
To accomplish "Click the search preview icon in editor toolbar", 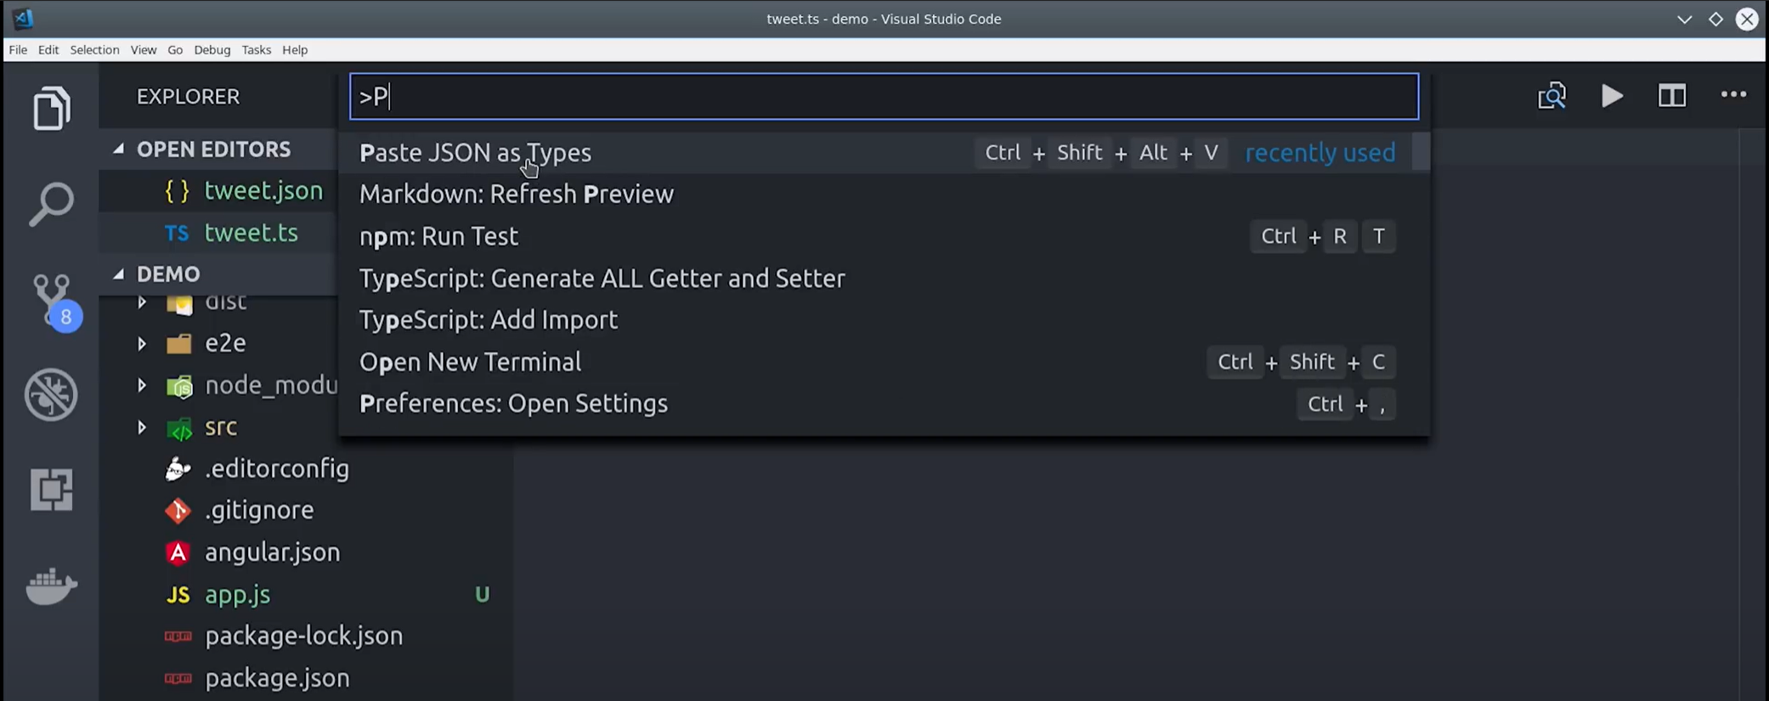I will click(1551, 96).
